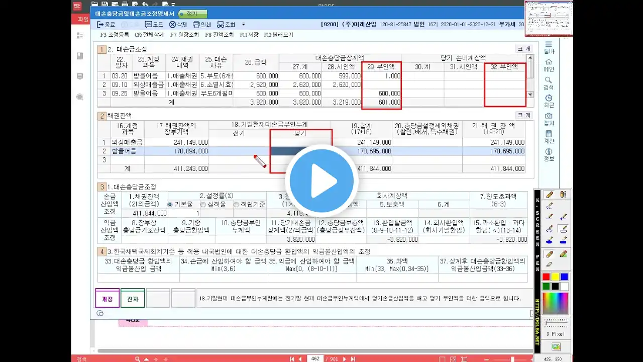Click the 전자 button
Image resolution: width=643 pixels, height=362 pixels.
click(x=133, y=298)
